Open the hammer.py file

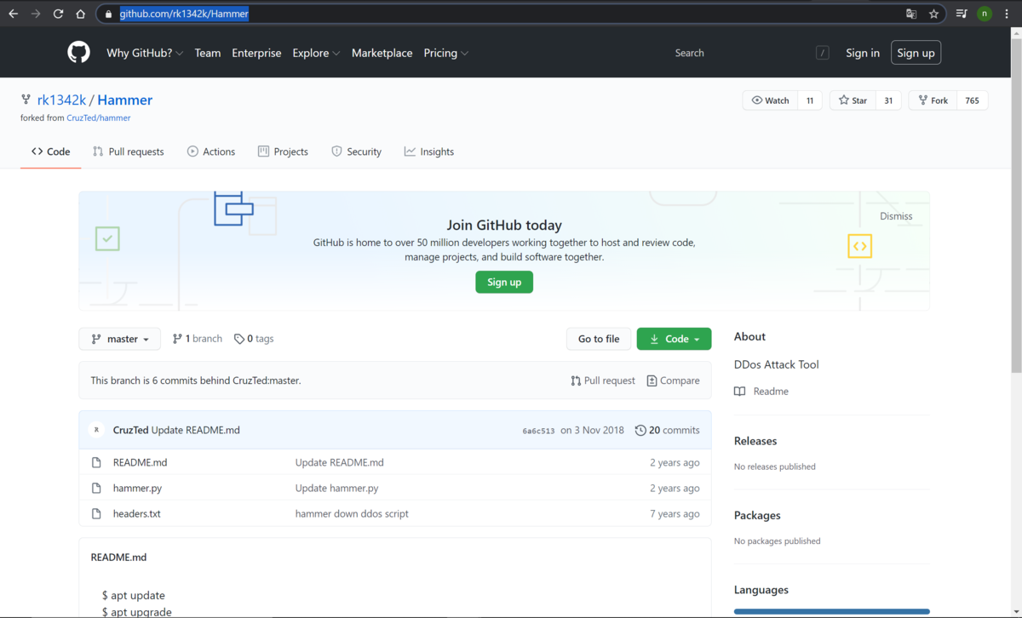point(137,488)
